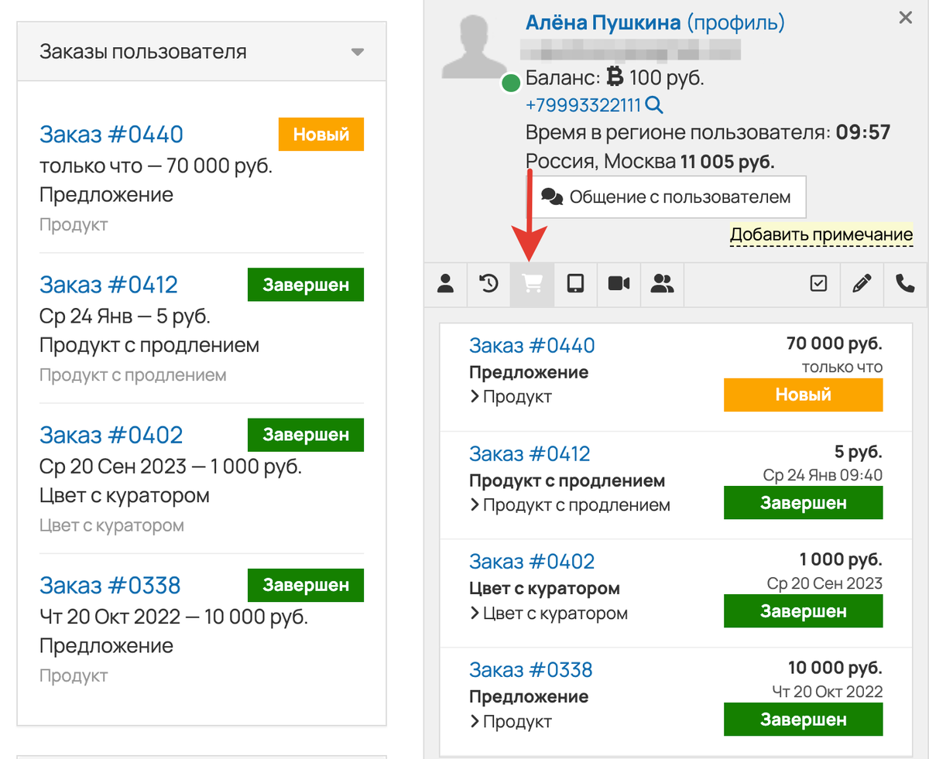Collapse the Заказы пользователя panel arrow

click(x=357, y=53)
